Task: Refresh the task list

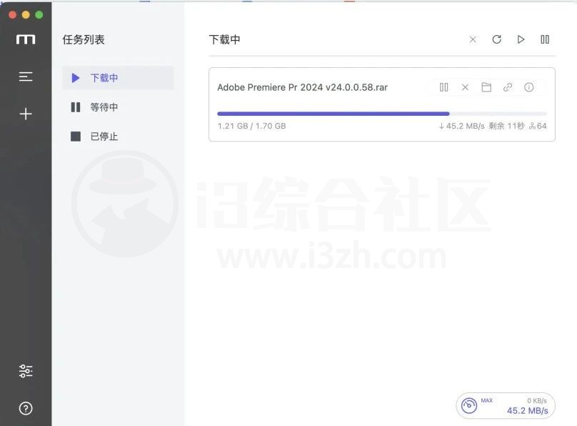Action: pyautogui.click(x=497, y=39)
